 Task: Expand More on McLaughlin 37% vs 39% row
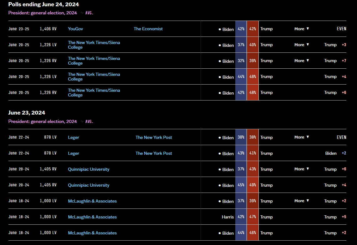tap(302, 201)
